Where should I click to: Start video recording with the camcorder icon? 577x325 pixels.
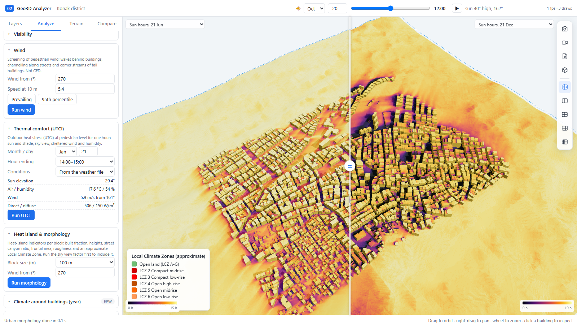click(x=565, y=43)
